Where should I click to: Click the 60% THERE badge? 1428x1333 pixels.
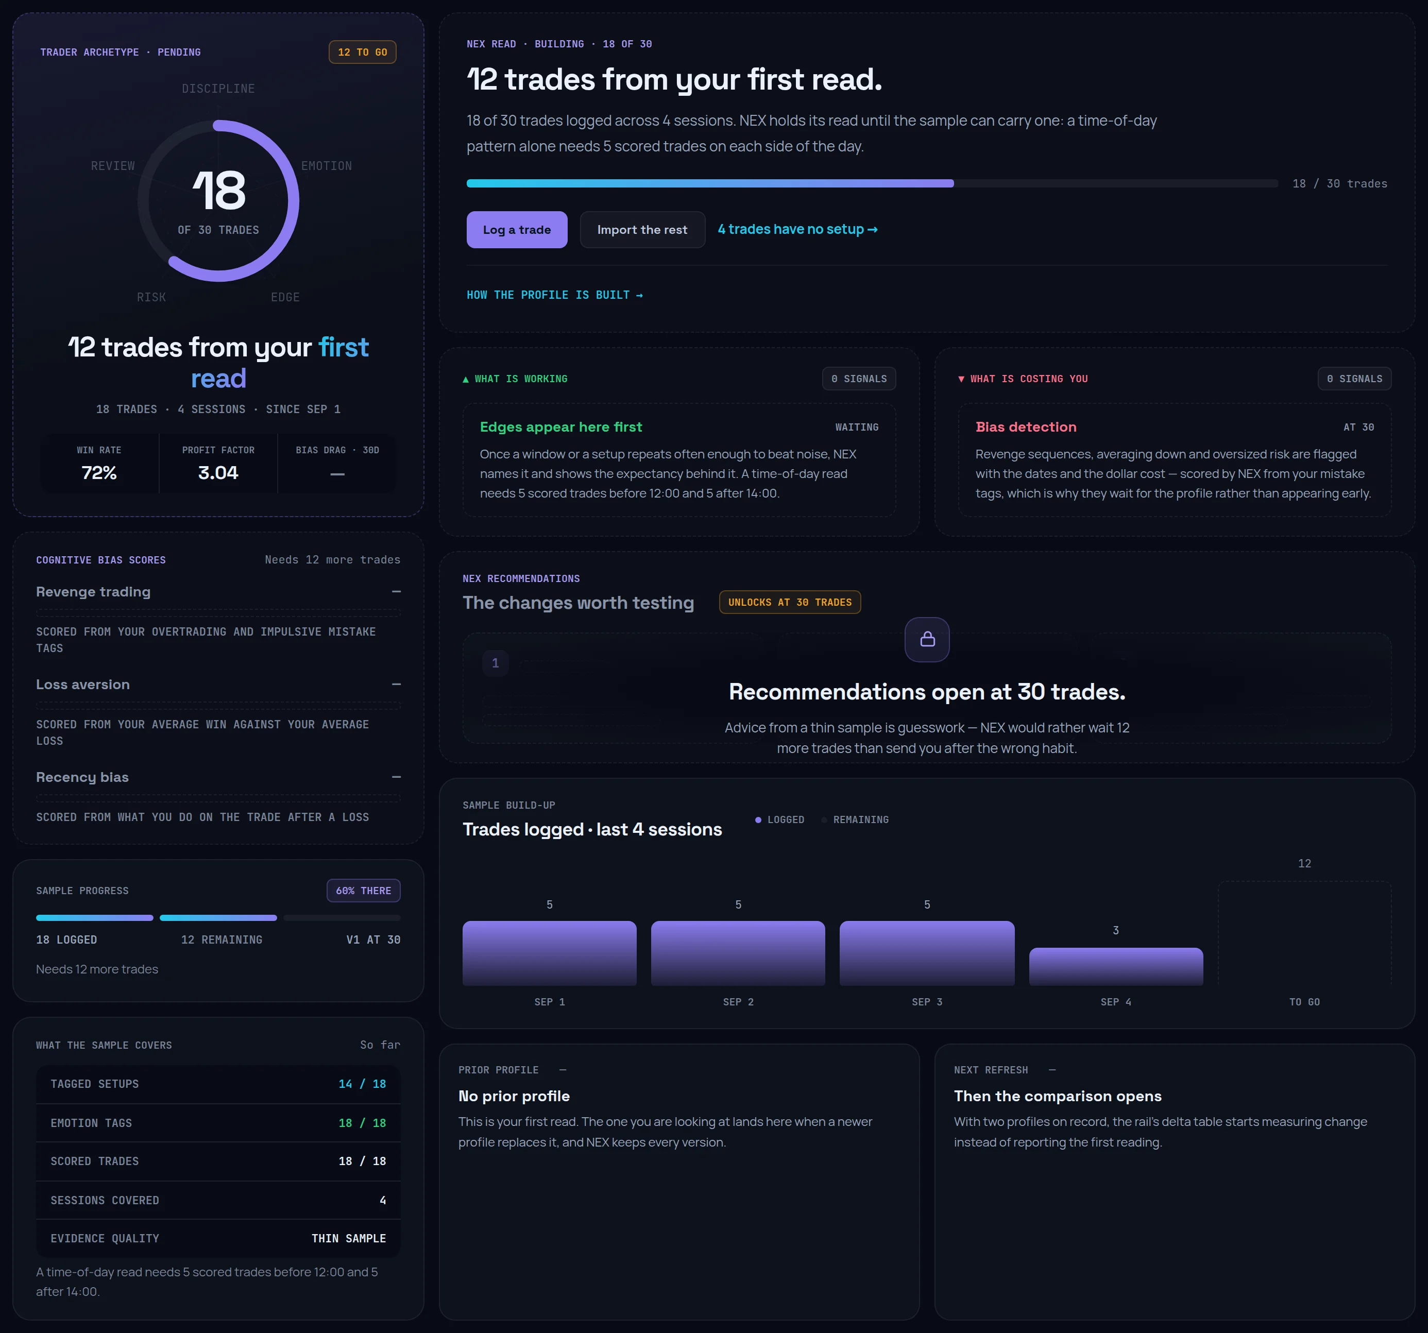point(364,891)
